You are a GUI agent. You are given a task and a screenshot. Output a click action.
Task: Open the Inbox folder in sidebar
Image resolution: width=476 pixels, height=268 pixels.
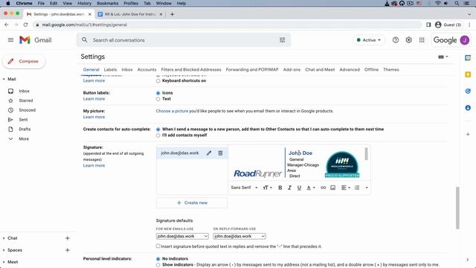pyautogui.click(x=25, y=91)
